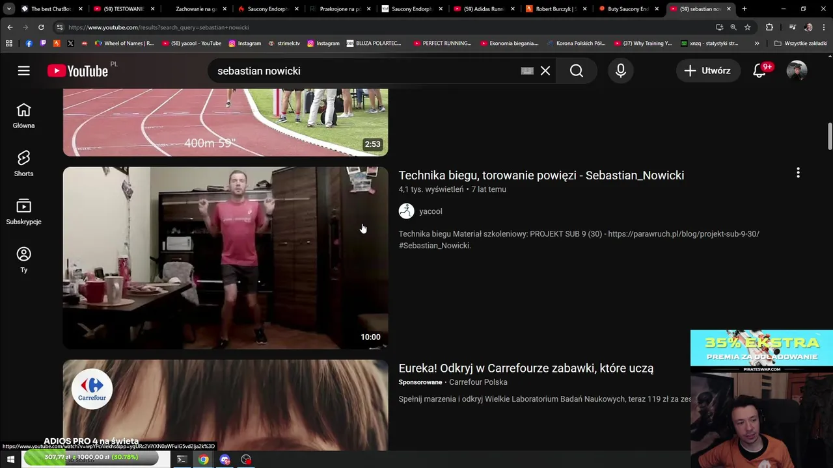
Task: Open the terminal icon in the taskbar
Action: (182, 460)
